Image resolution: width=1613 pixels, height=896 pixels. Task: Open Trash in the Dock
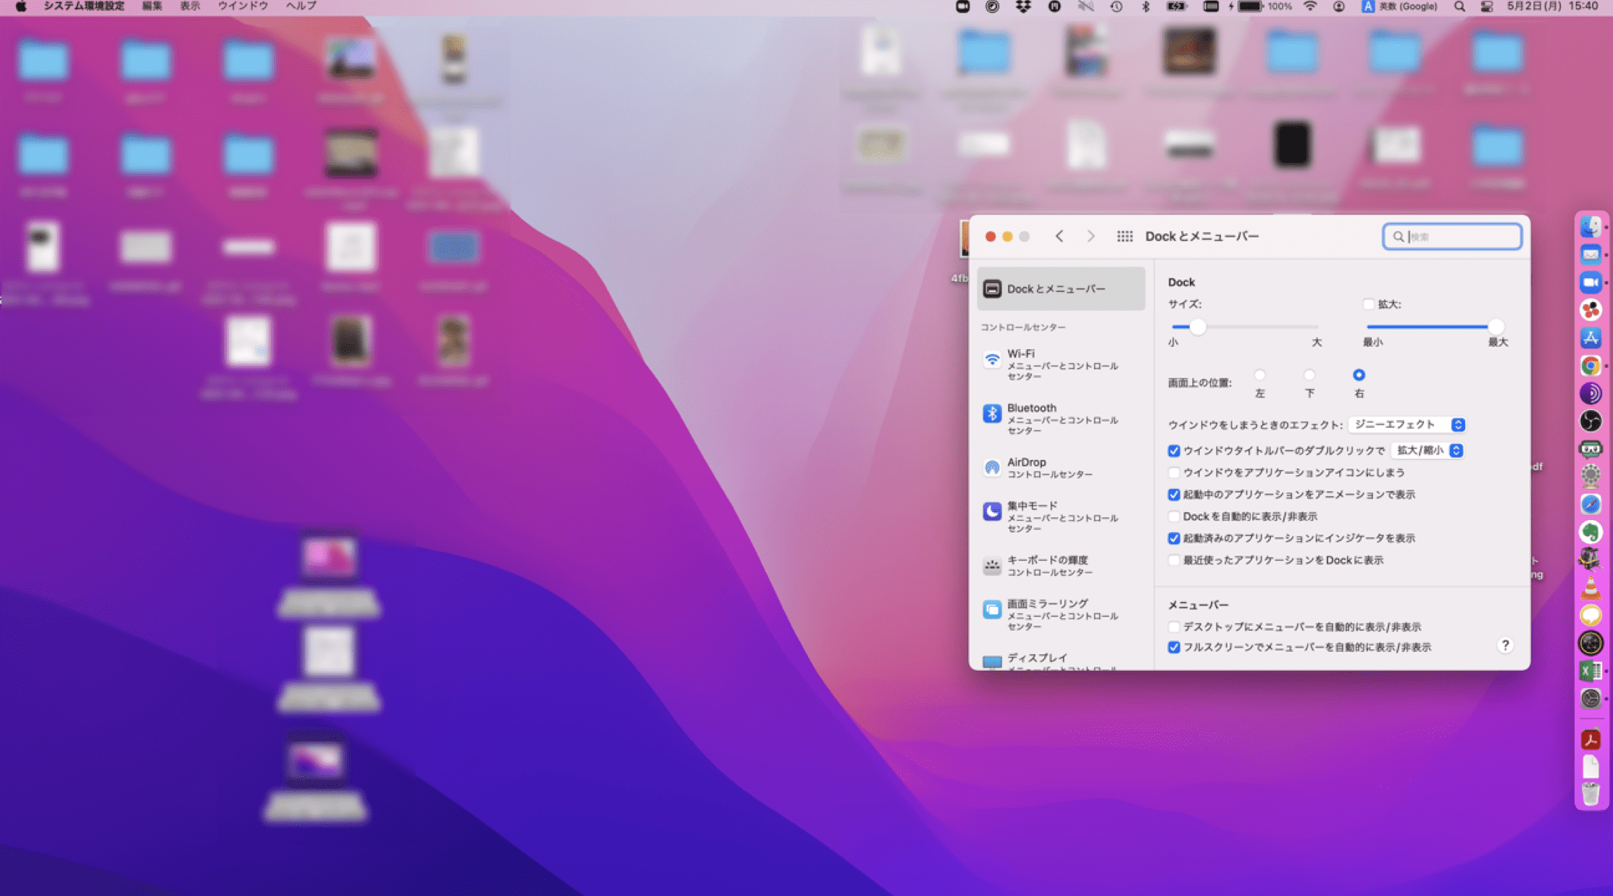point(1591,794)
